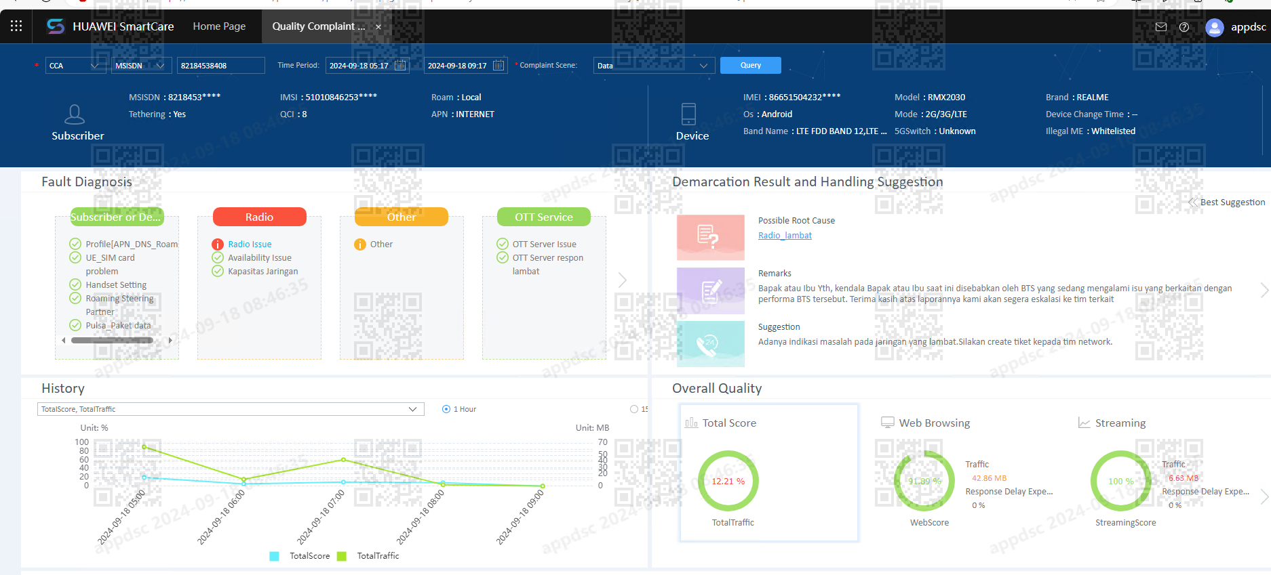
Task: Click the Query button
Action: (x=750, y=65)
